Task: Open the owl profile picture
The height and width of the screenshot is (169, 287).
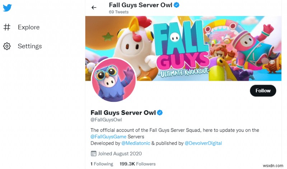Action: point(114,80)
